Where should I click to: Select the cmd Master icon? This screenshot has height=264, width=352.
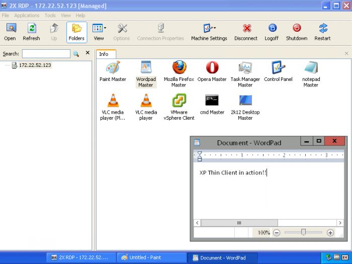point(212,105)
